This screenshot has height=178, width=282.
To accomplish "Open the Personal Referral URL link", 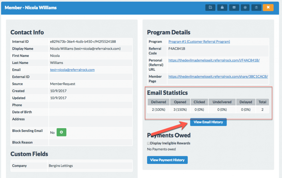I will coord(214,60).
